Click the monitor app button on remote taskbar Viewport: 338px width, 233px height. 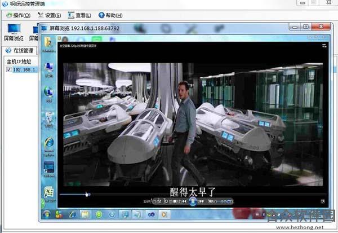[x=125, y=214]
